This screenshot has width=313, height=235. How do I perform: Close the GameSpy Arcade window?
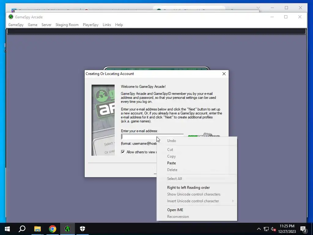pyautogui.click(x=300, y=17)
